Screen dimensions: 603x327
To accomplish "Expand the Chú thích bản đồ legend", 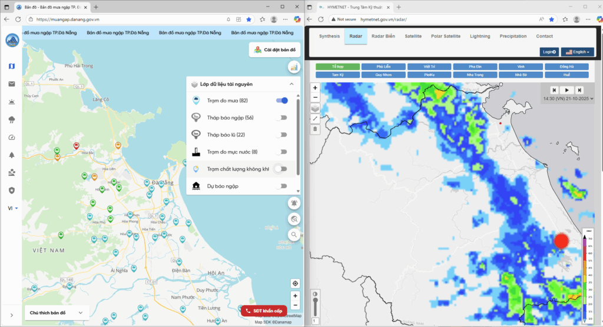I will (x=57, y=313).
